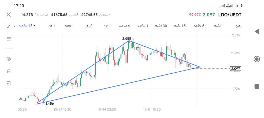Delete drawings with the trash icon
Screen dimensions: 264x118
point(9,71)
